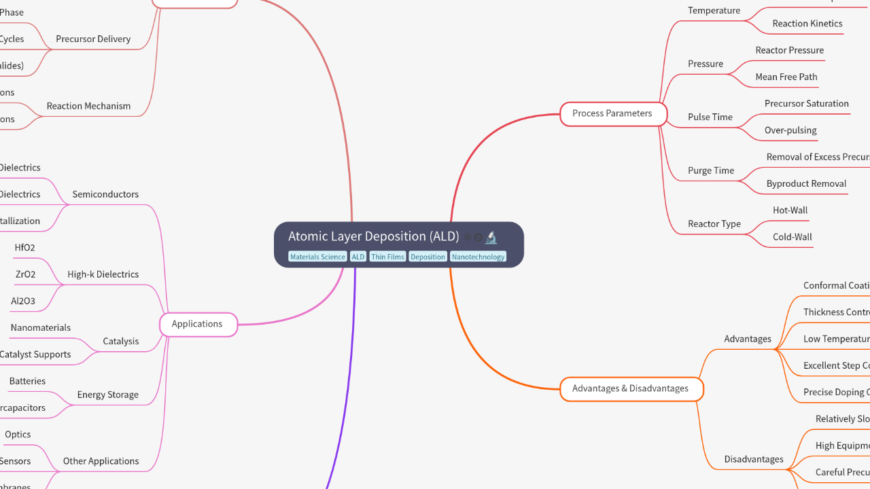Click the Excellent Step Coverage leaf
The width and height of the screenshot is (870, 489).
pyautogui.click(x=837, y=365)
